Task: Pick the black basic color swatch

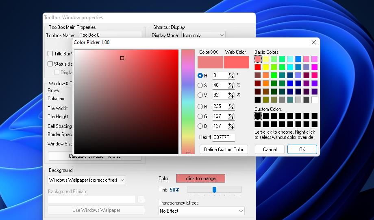Action: tap(258, 100)
